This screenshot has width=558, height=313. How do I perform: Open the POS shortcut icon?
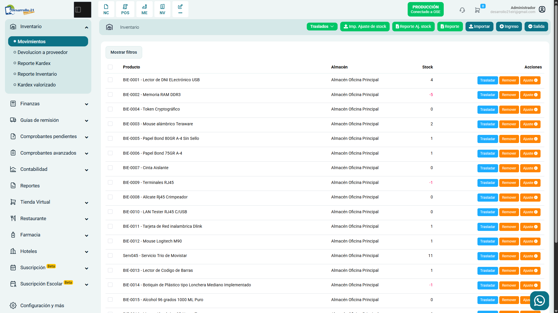125,9
